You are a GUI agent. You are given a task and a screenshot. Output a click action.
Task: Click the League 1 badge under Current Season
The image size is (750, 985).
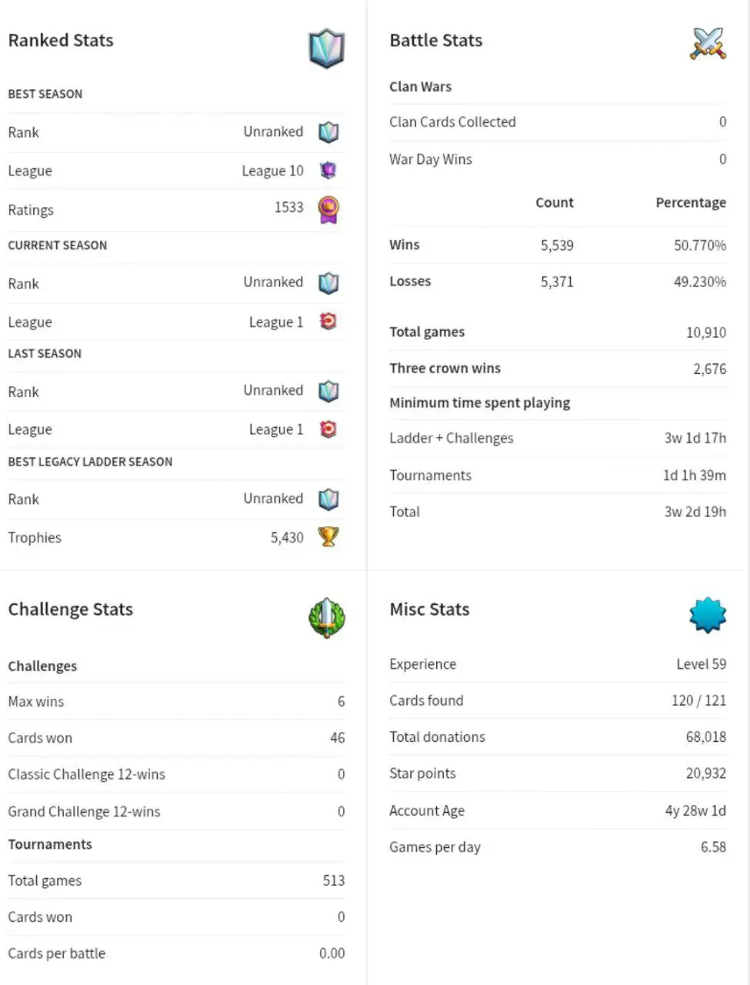point(328,322)
